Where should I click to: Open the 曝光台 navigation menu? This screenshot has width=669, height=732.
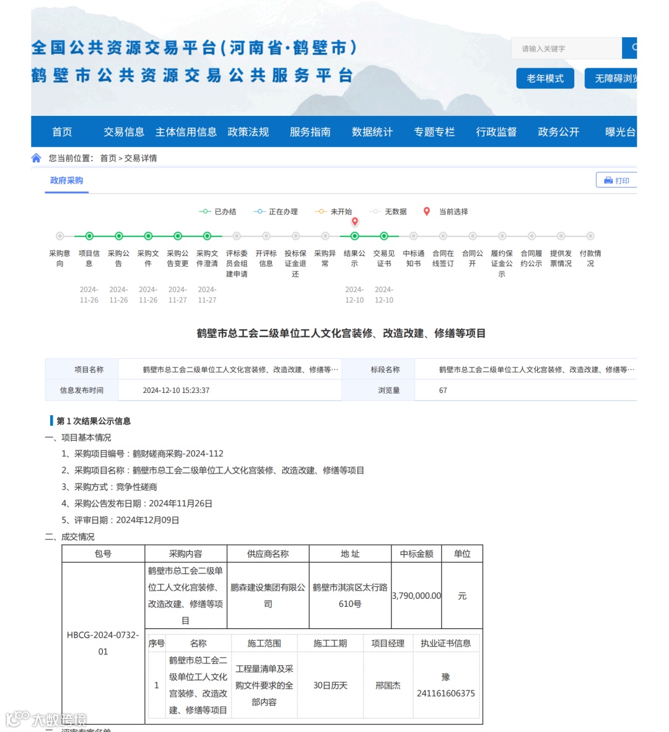click(x=621, y=131)
